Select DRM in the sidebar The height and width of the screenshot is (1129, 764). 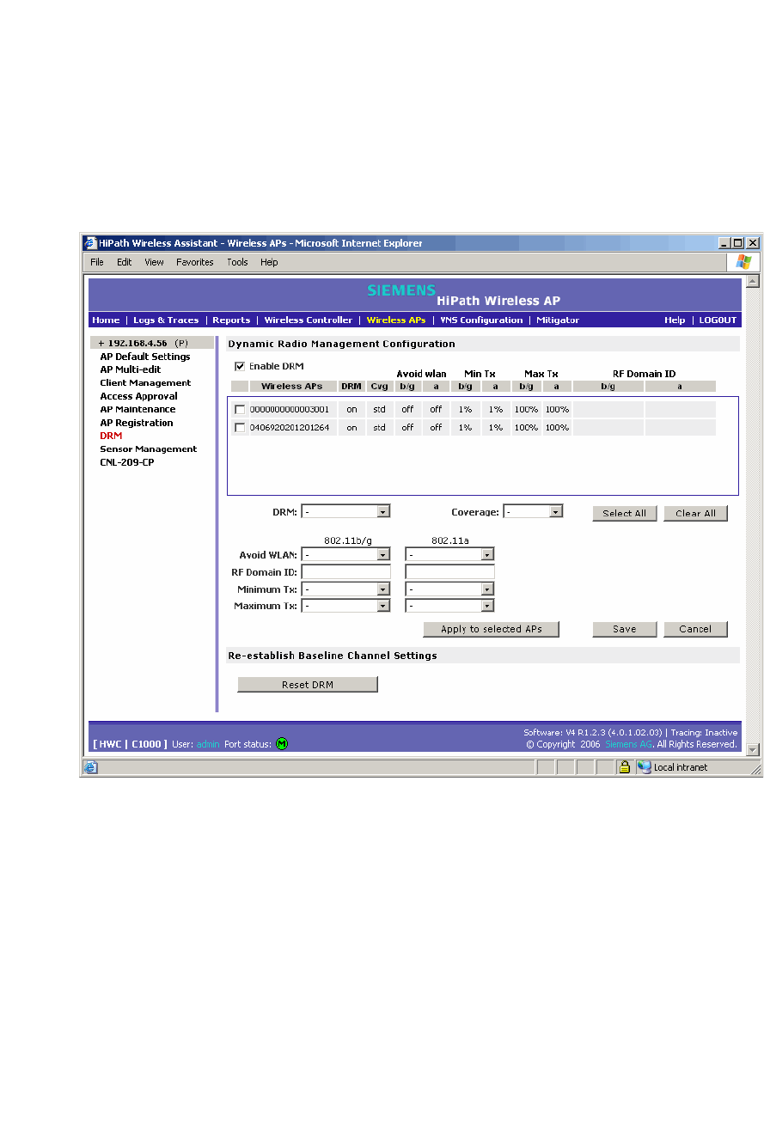[x=111, y=436]
